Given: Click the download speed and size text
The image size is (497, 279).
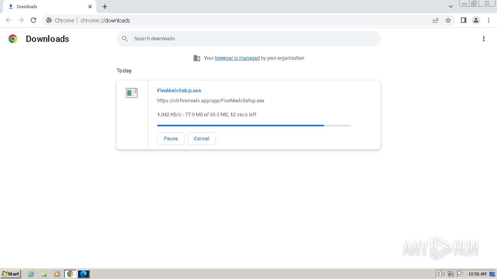Looking at the screenshot, I should [x=207, y=115].
